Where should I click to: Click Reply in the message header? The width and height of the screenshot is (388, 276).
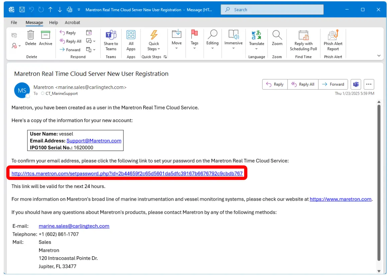(275, 84)
